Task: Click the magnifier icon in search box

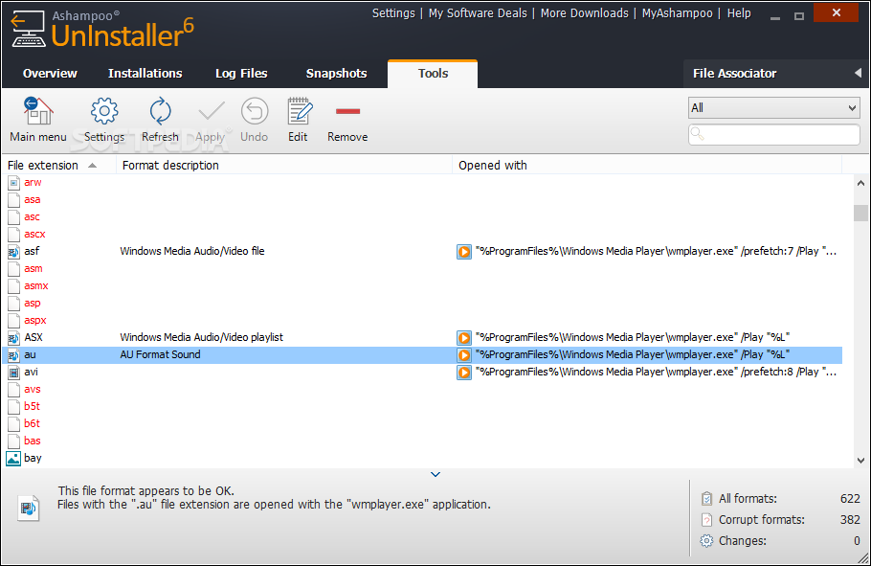Action: 697,134
